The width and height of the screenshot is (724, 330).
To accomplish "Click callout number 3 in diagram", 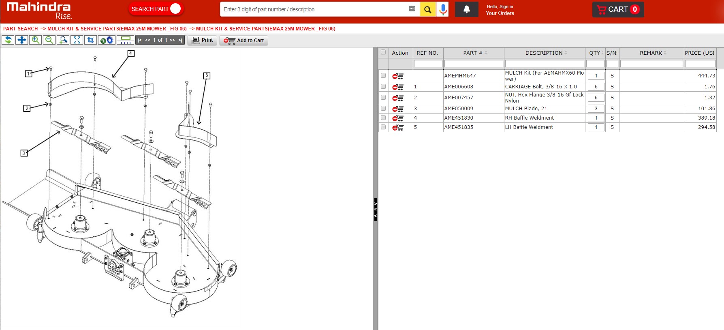I will 24,153.
